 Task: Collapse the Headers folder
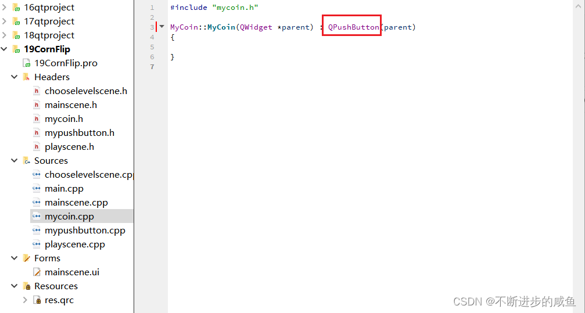[x=15, y=77]
